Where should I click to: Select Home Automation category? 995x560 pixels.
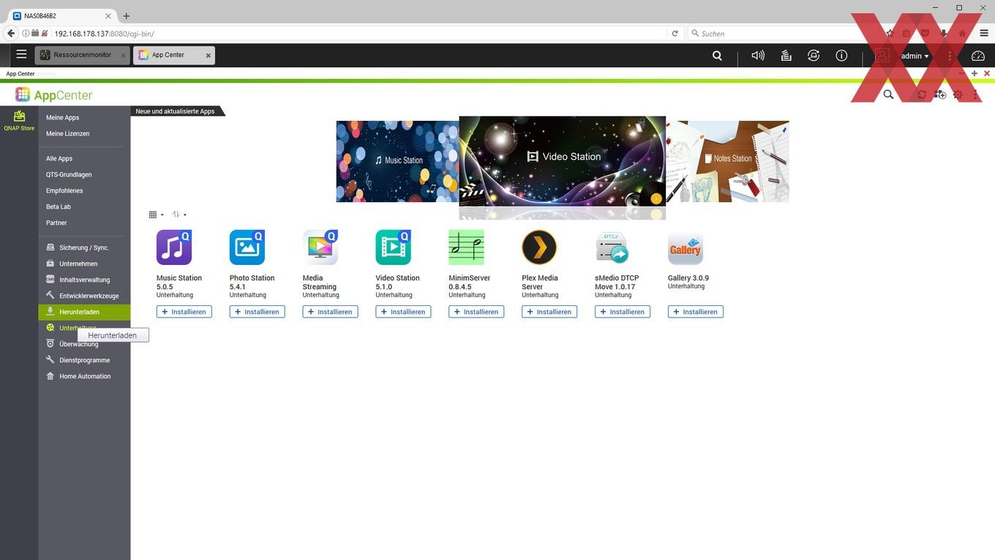pyautogui.click(x=84, y=376)
